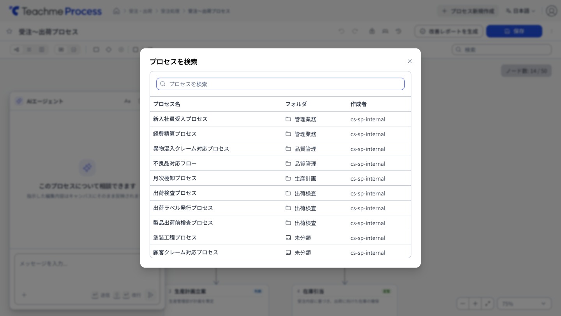Click the folder icon in the 出荷ラベル発行プロセス row
Screen dimensions: 561x316
pos(288,208)
